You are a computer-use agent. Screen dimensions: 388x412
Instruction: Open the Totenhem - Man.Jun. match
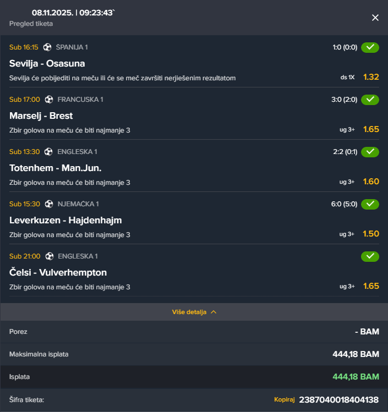tap(56, 168)
